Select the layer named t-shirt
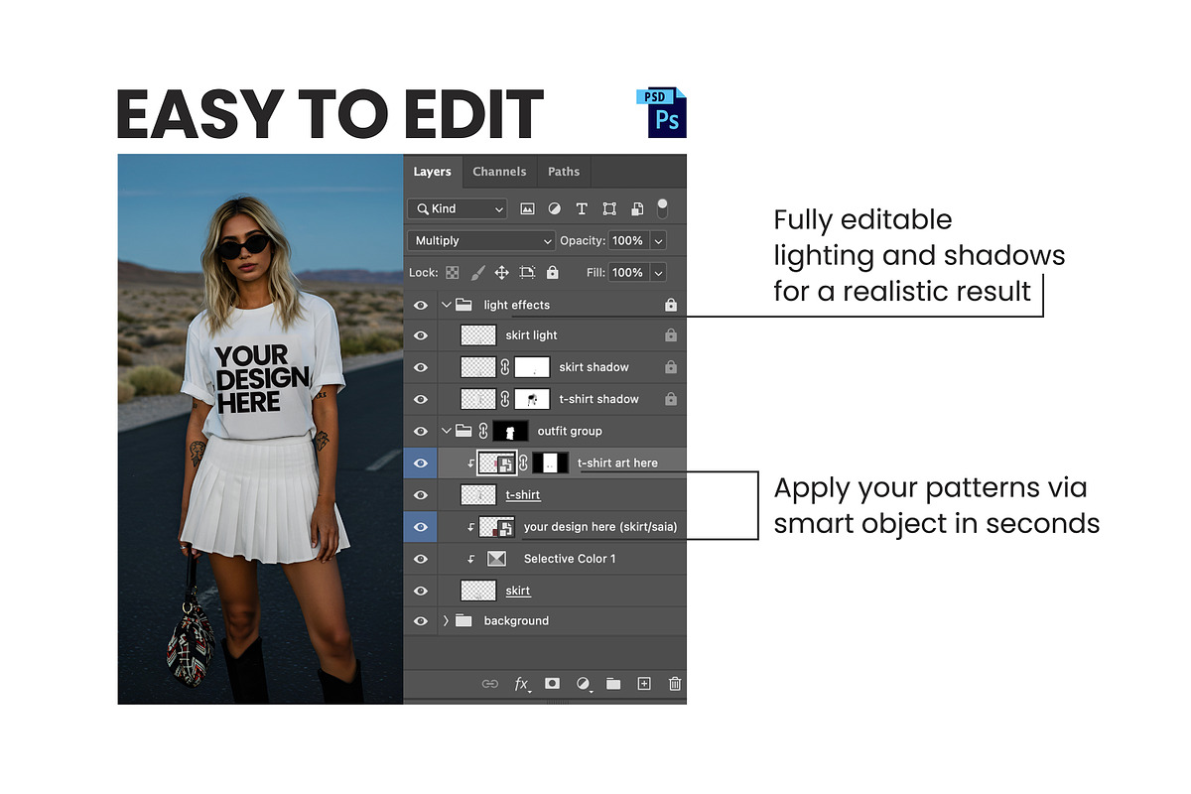Screen dimensions: 1191x794 tap(523, 494)
